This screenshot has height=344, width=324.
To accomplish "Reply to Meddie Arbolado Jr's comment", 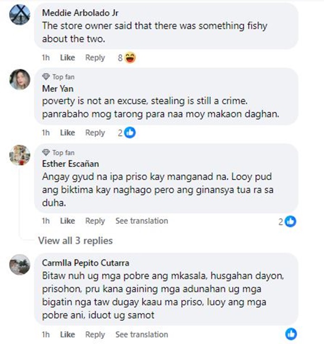I will click(95, 58).
